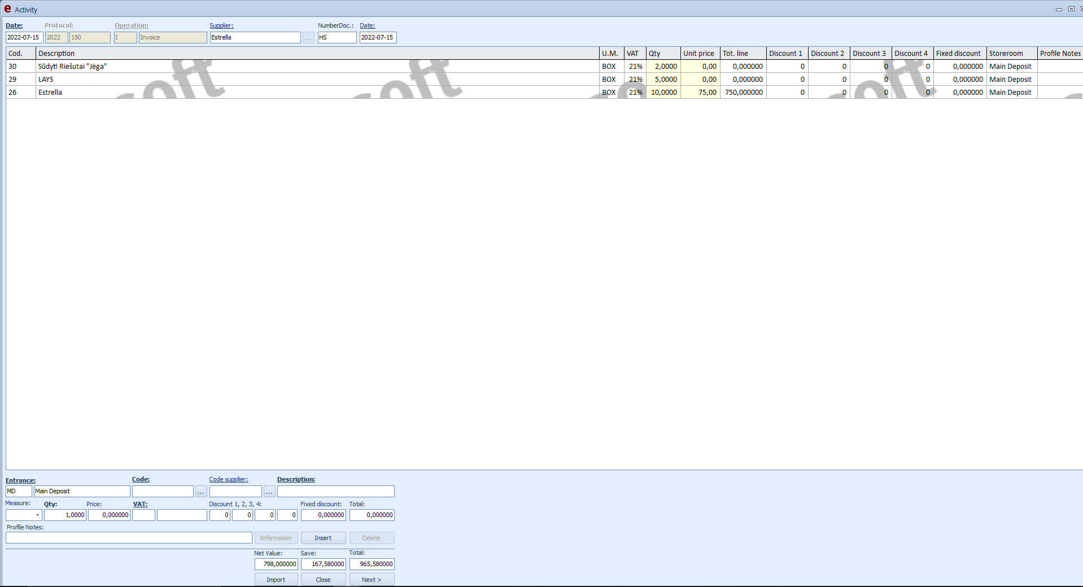Click the Discount 1 column header

pyautogui.click(x=787, y=54)
